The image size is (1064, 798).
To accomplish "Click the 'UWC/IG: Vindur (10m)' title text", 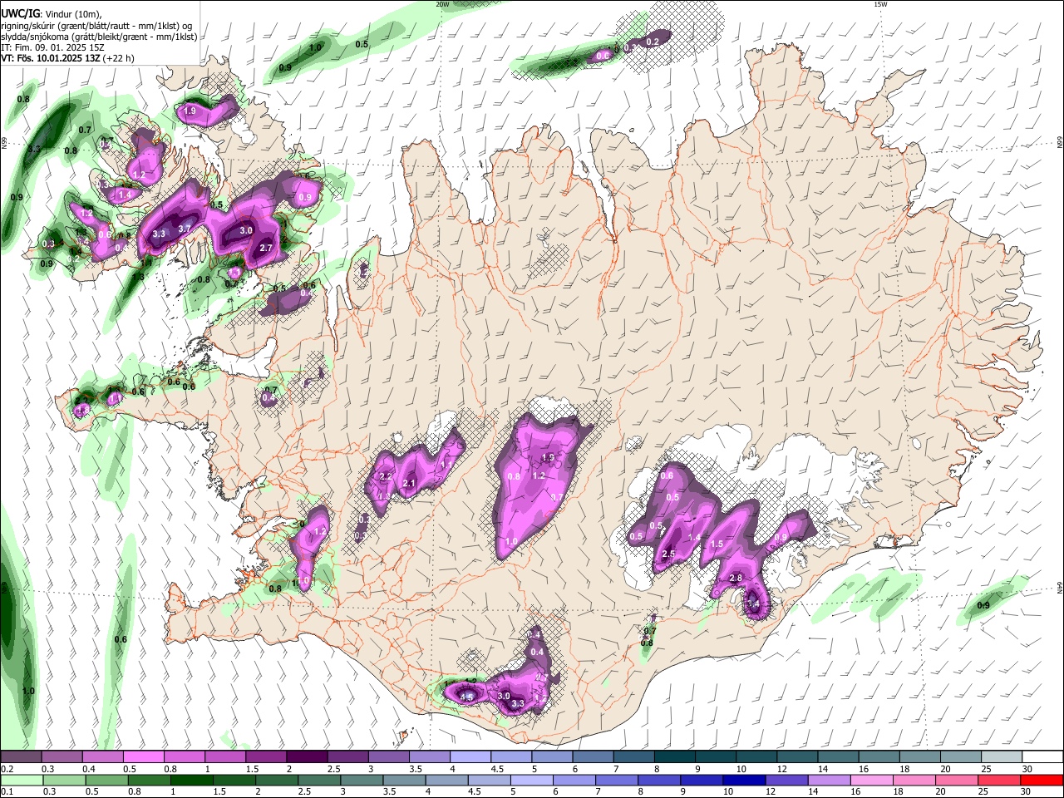I will coord(52,13).
